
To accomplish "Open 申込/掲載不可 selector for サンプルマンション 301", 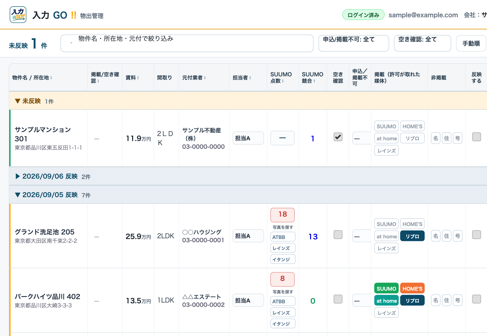I will 362,138.
